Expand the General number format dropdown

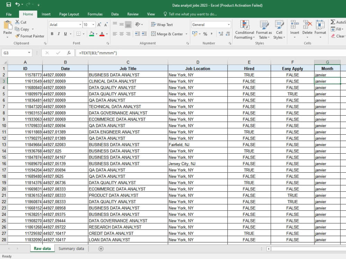click(229, 25)
